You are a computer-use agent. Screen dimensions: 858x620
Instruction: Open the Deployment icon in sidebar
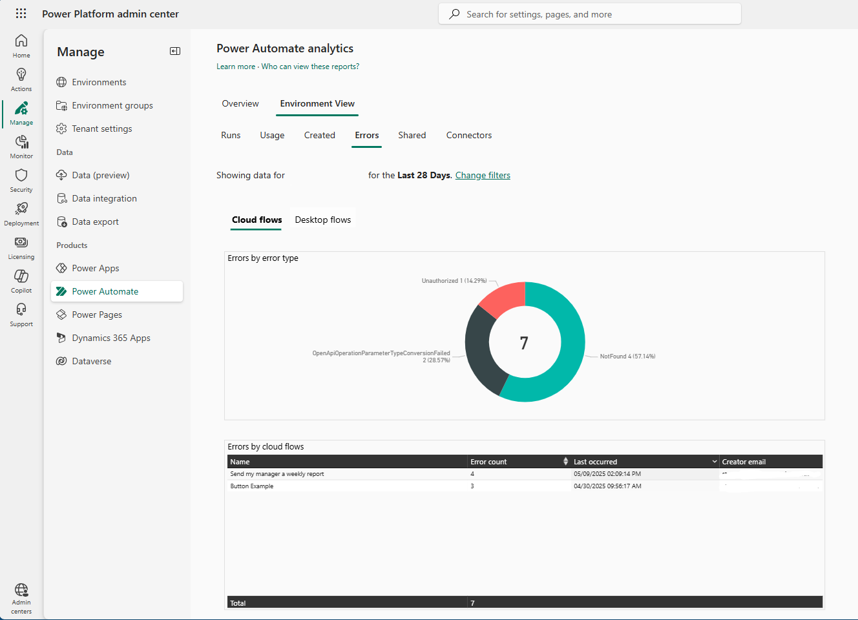[21, 213]
